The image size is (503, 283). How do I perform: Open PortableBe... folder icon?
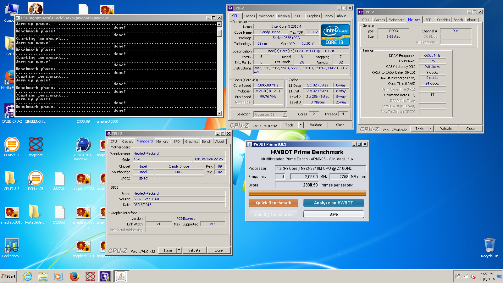[x=35, y=214]
